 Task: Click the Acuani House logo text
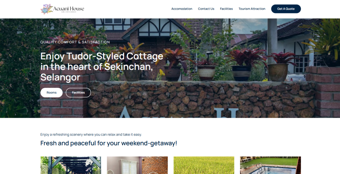click(68, 9)
